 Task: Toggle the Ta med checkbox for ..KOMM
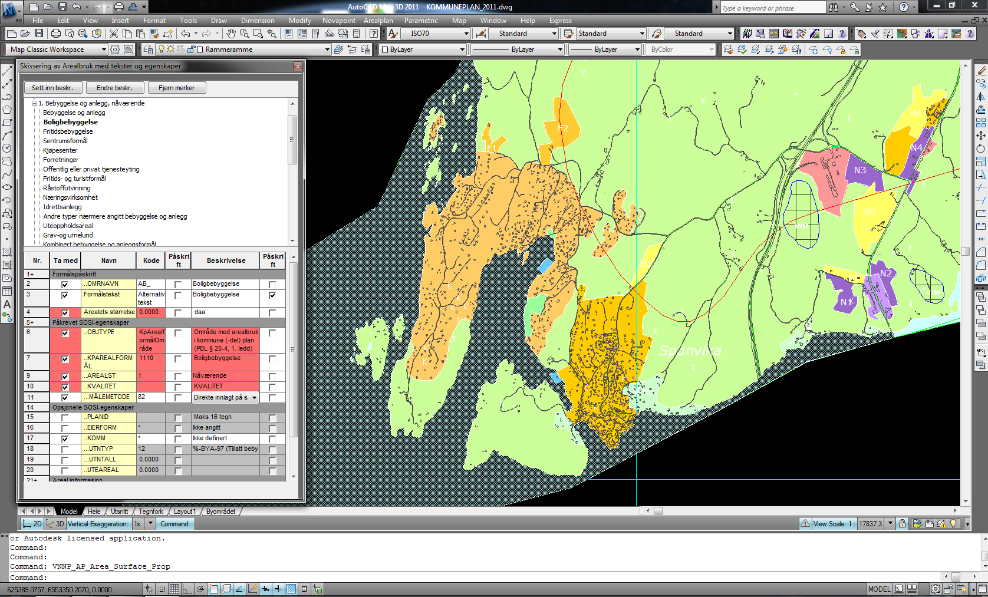tap(65, 439)
